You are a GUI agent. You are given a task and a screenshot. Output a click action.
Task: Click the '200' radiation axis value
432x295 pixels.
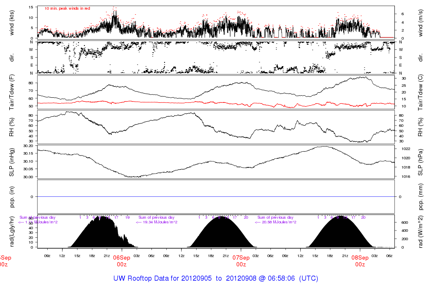pyautogui.click(x=405, y=239)
